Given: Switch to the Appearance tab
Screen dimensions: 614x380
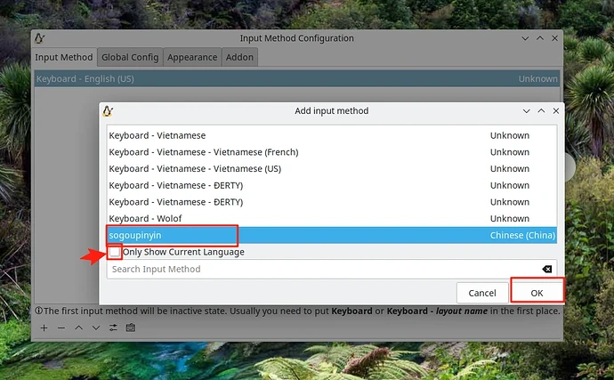Looking at the screenshot, I should tap(192, 57).
